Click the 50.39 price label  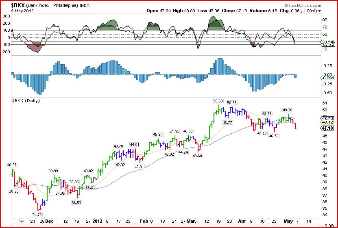tap(232, 103)
